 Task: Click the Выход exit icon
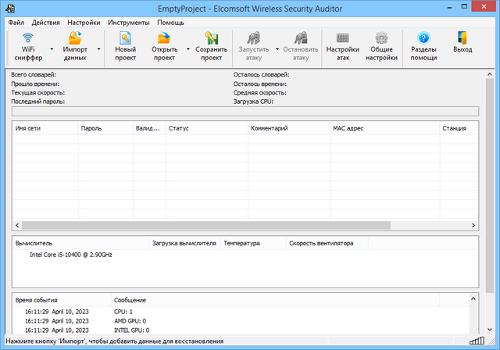tap(462, 47)
